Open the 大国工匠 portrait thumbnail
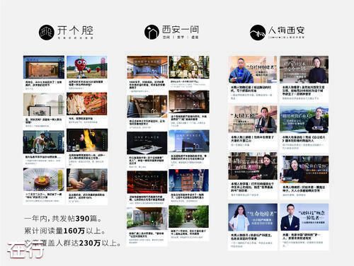This screenshot has width=354, height=266. pos(253,120)
